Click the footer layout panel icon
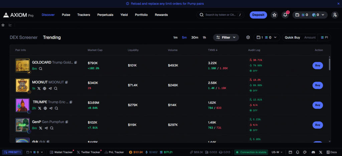342x156 pixels. click(x=290, y=152)
